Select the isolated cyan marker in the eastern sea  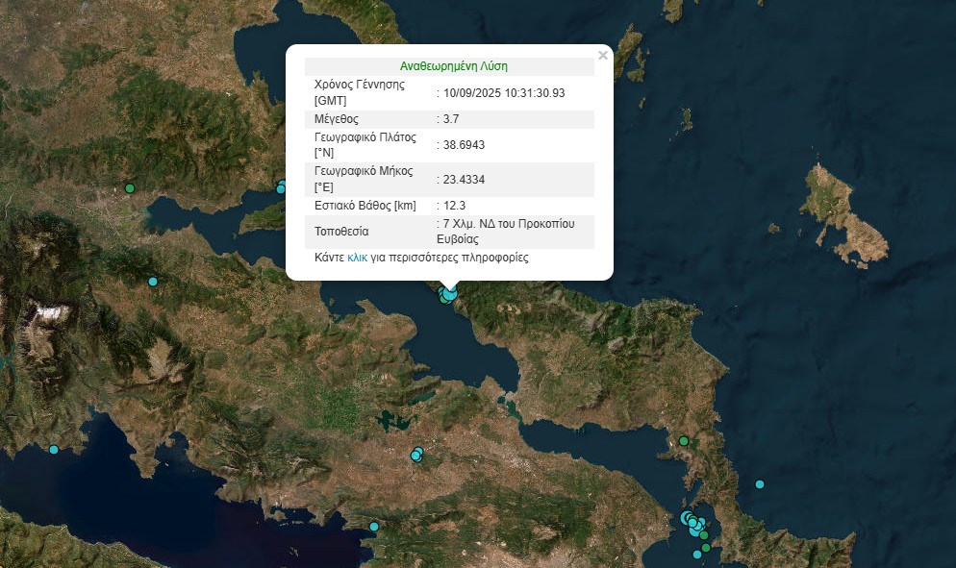(x=760, y=483)
